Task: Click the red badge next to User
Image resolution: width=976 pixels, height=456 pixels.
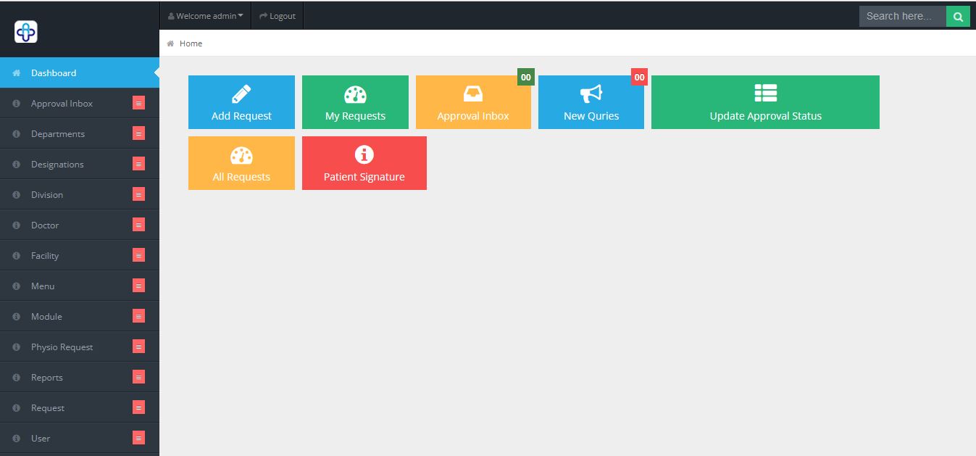Action: tap(137, 438)
